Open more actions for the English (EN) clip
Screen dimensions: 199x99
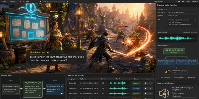150,83
